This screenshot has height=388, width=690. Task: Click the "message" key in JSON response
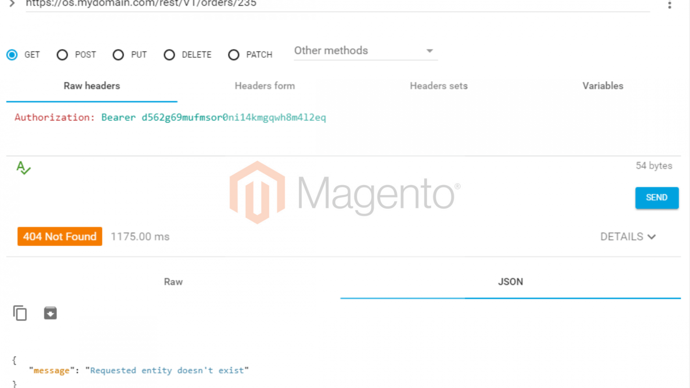pos(52,370)
